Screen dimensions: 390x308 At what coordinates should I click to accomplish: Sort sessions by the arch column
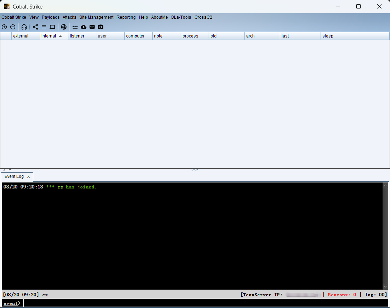(x=262, y=36)
